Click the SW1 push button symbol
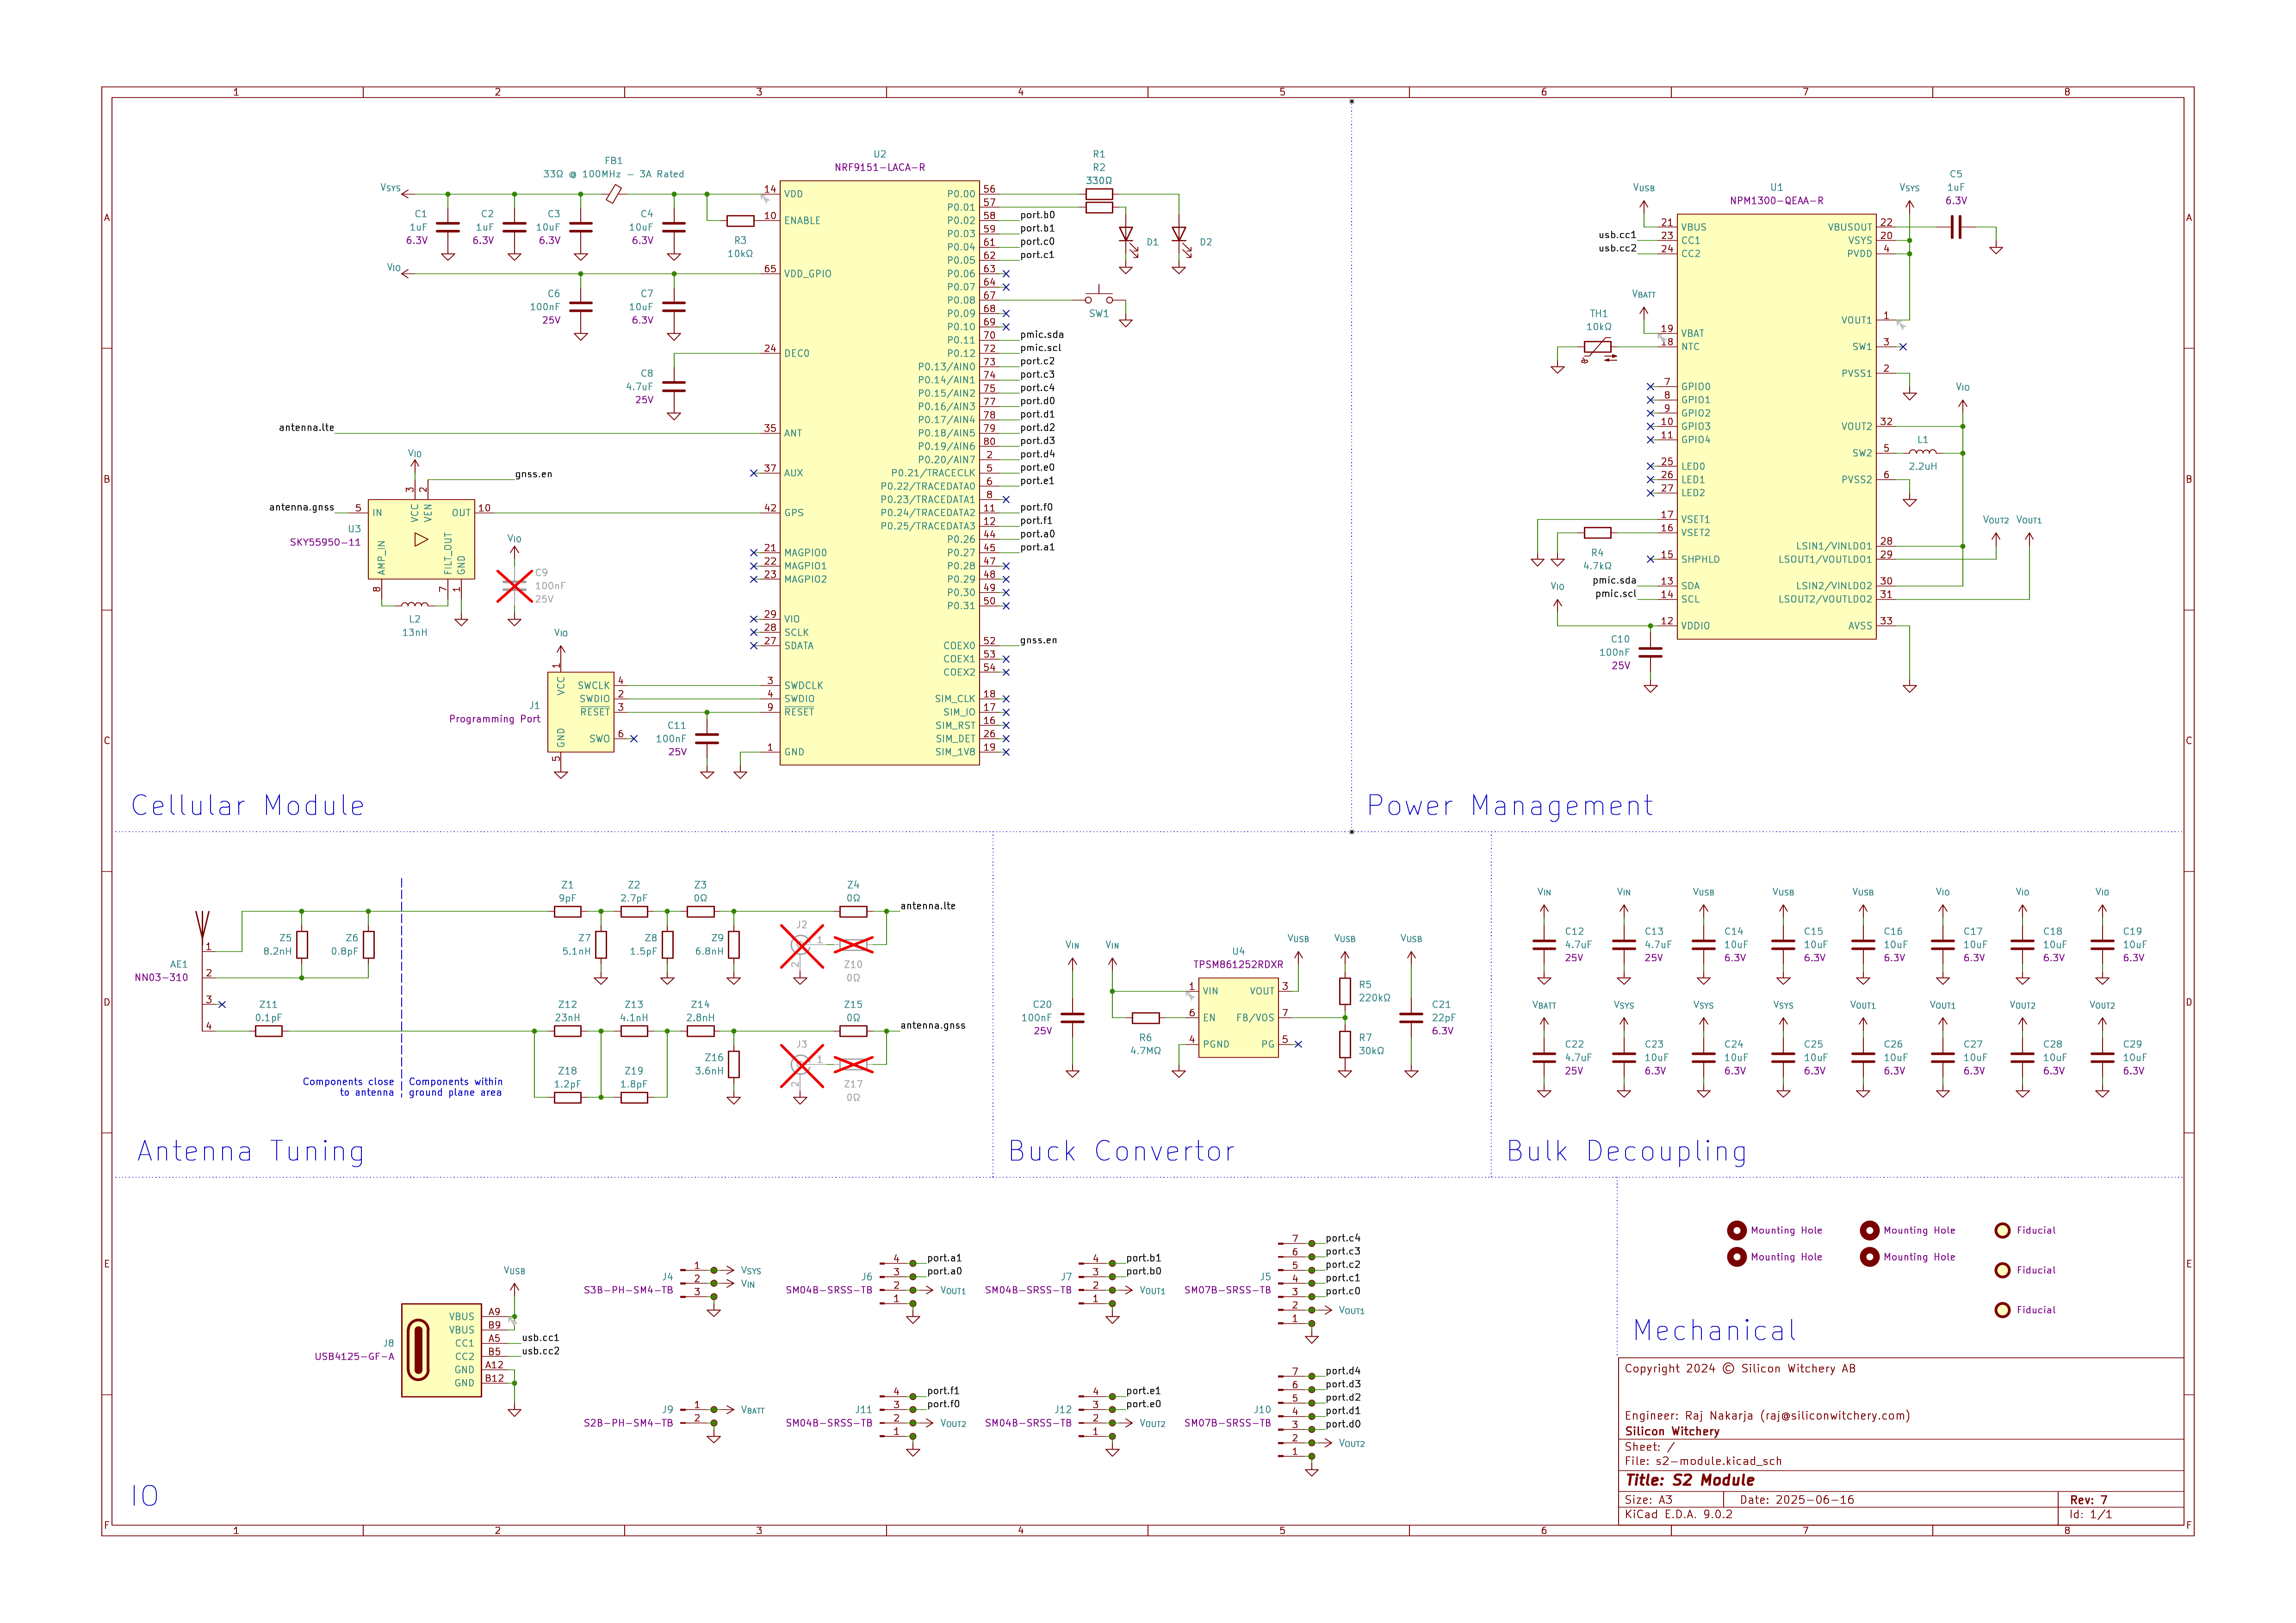This screenshot has height=1623, width=2296. tap(1098, 298)
